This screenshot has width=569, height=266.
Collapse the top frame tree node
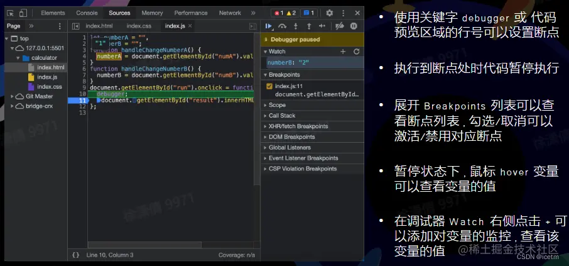(x=8, y=38)
